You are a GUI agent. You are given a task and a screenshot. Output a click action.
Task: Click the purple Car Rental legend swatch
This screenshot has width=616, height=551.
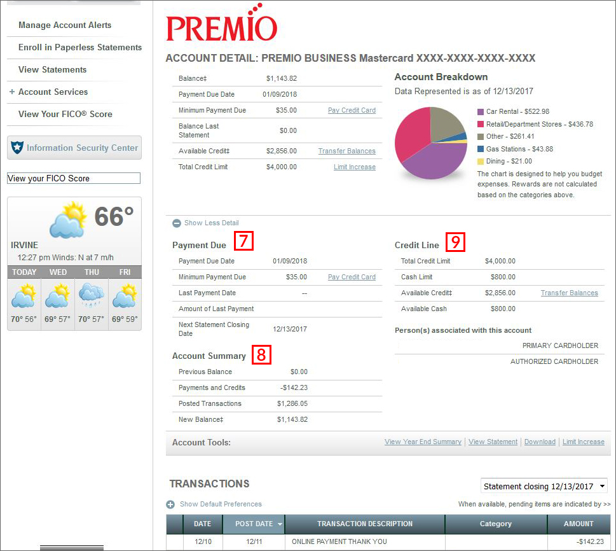pyautogui.click(x=481, y=112)
